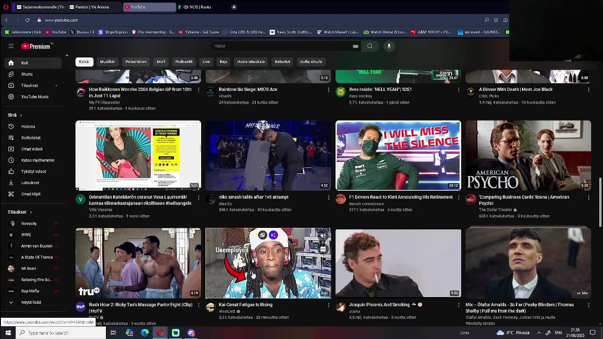Open the Windows notification center icon
The height and width of the screenshot is (339, 603).
pos(593,333)
